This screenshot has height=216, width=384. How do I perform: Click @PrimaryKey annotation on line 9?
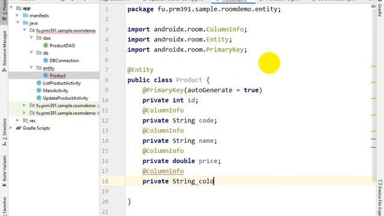[x=163, y=90]
